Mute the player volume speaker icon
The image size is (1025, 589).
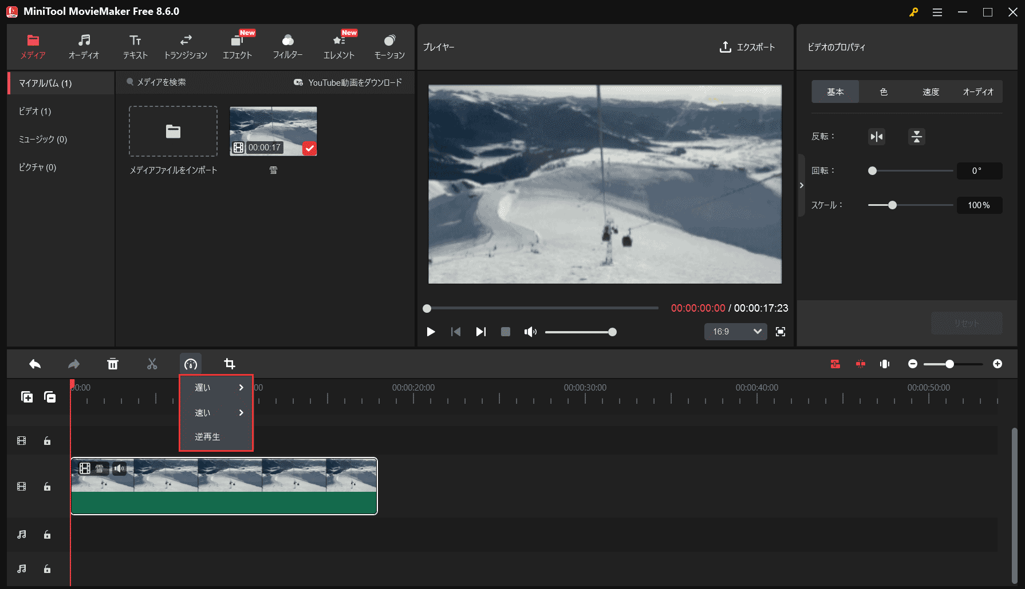point(530,332)
